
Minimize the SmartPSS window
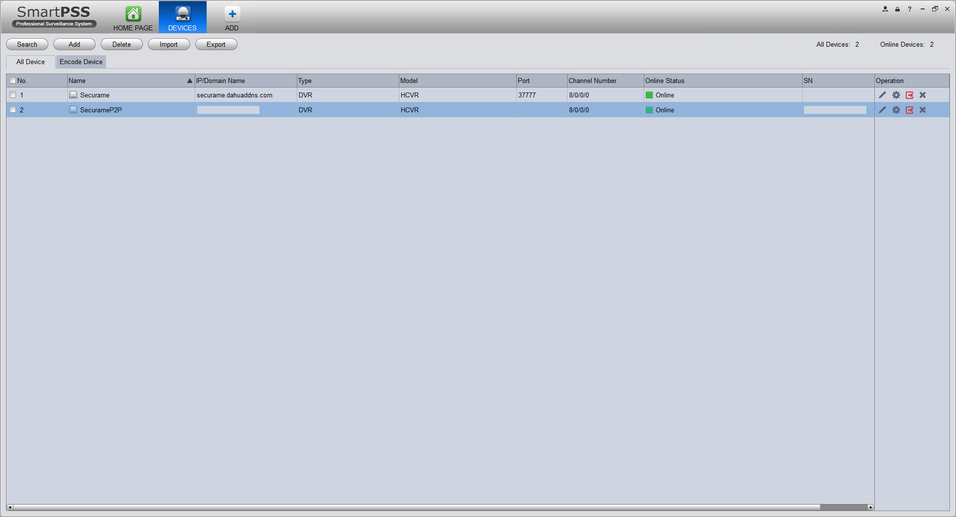(923, 9)
